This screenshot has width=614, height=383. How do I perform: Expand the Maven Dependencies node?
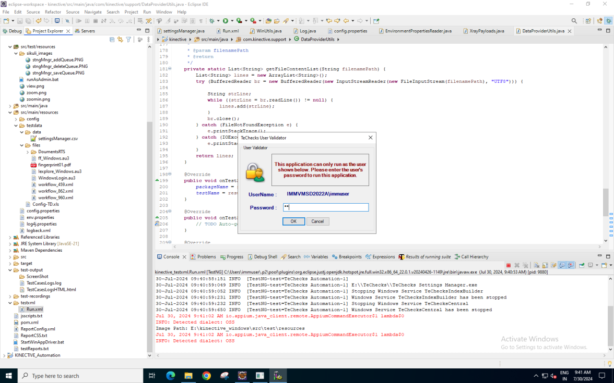(x=10, y=250)
